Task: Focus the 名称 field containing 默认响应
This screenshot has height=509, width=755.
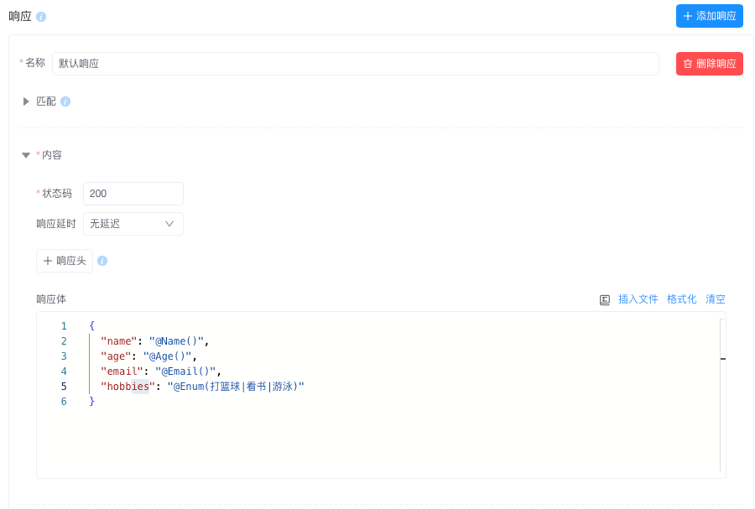Action: 356,64
